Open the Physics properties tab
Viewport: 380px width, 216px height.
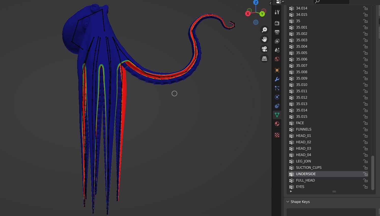(277, 97)
